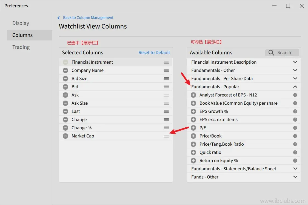The image size is (308, 205).
Task: Minimize the Preferences window
Action: click(274, 6)
